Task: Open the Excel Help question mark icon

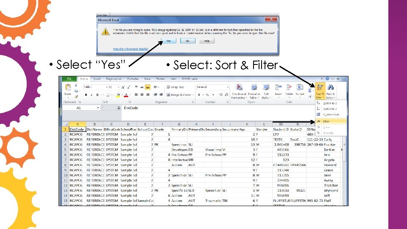Action: [x=327, y=79]
